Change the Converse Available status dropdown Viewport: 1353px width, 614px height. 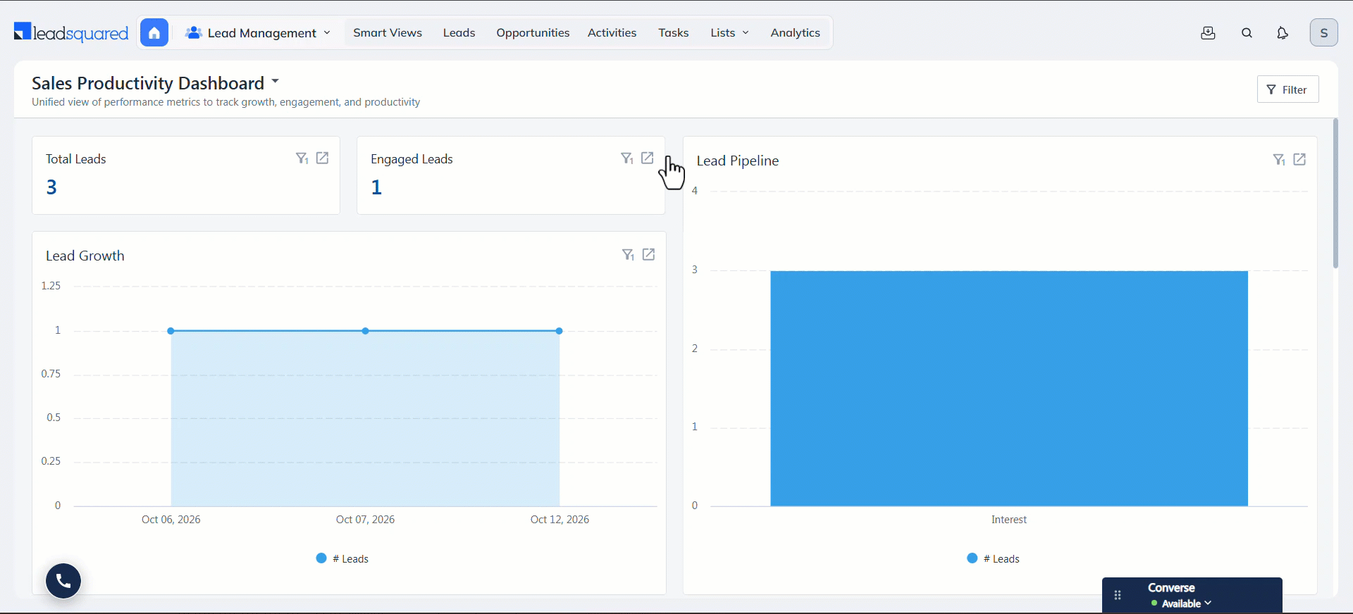pyautogui.click(x=1182, y=603)
